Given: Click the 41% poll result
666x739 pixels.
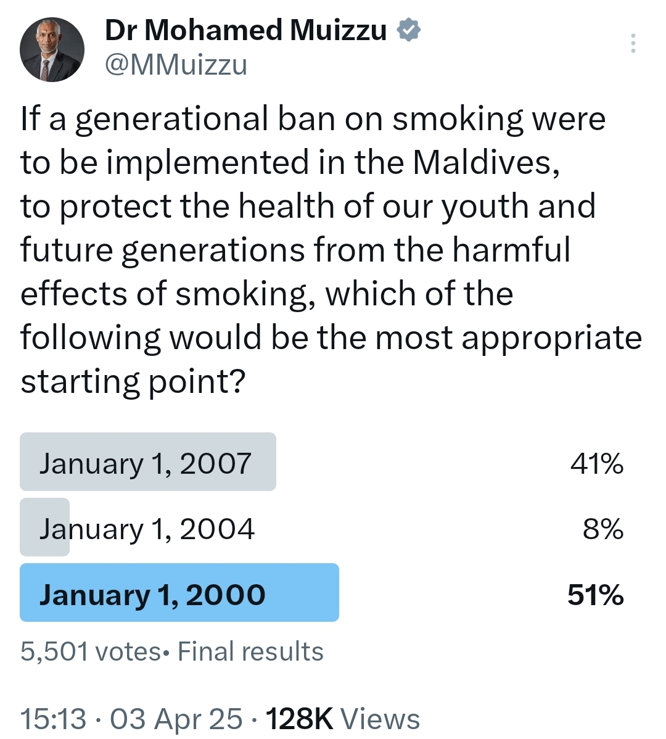Looking at the screenshot, I should point(597,463).
